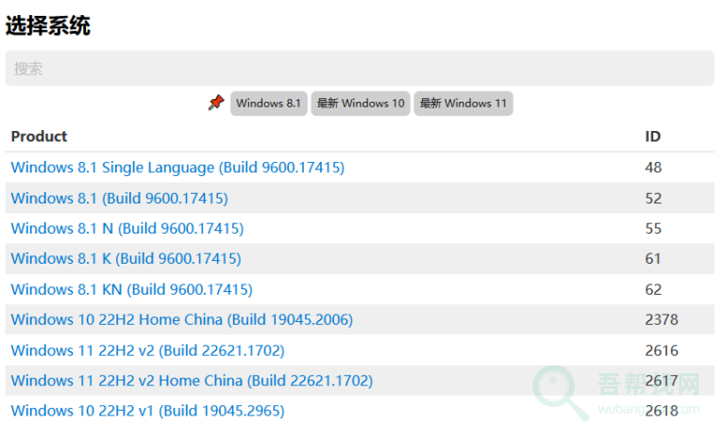
Task: Open Windows 8.1 Single Language link
Action: [177, 168]
